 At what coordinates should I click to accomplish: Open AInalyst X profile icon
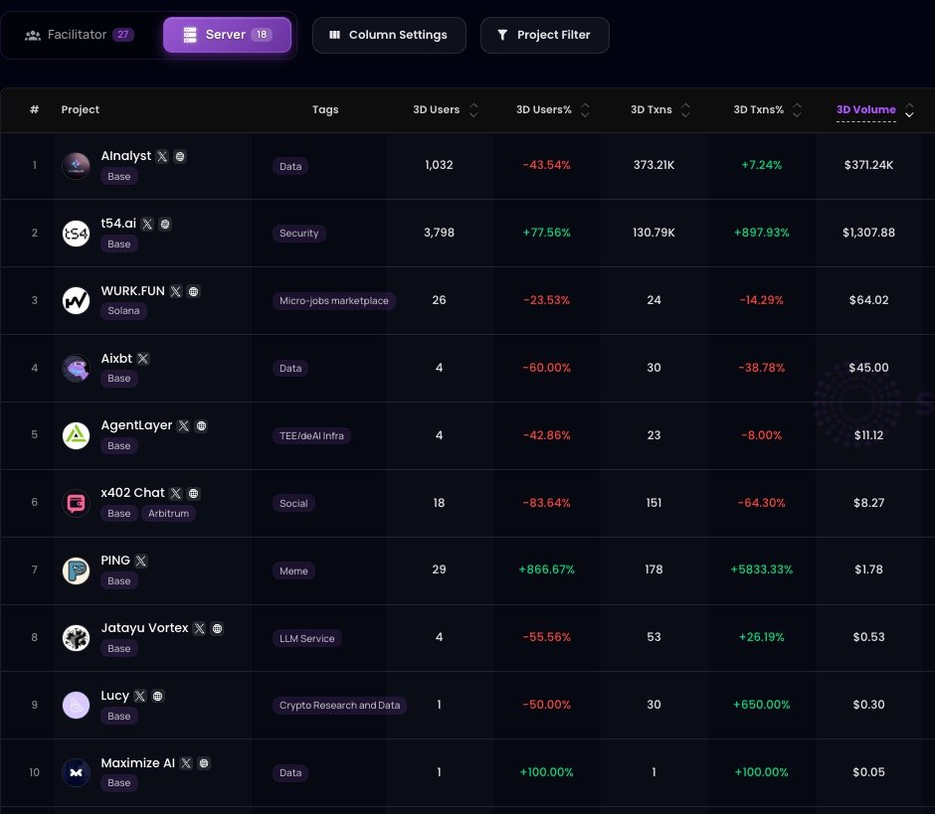pos(162,156)
